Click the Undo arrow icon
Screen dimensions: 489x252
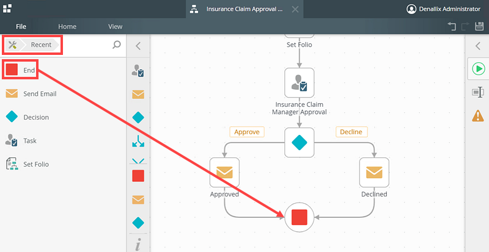pos(451,26)
